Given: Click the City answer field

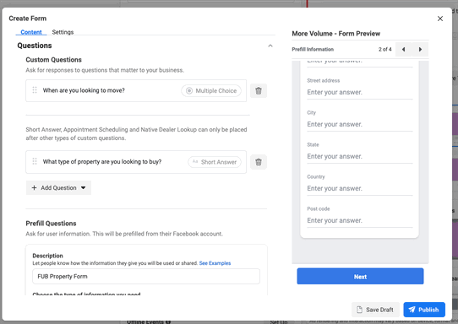Looking at the screenshot, I should point(360,124).
